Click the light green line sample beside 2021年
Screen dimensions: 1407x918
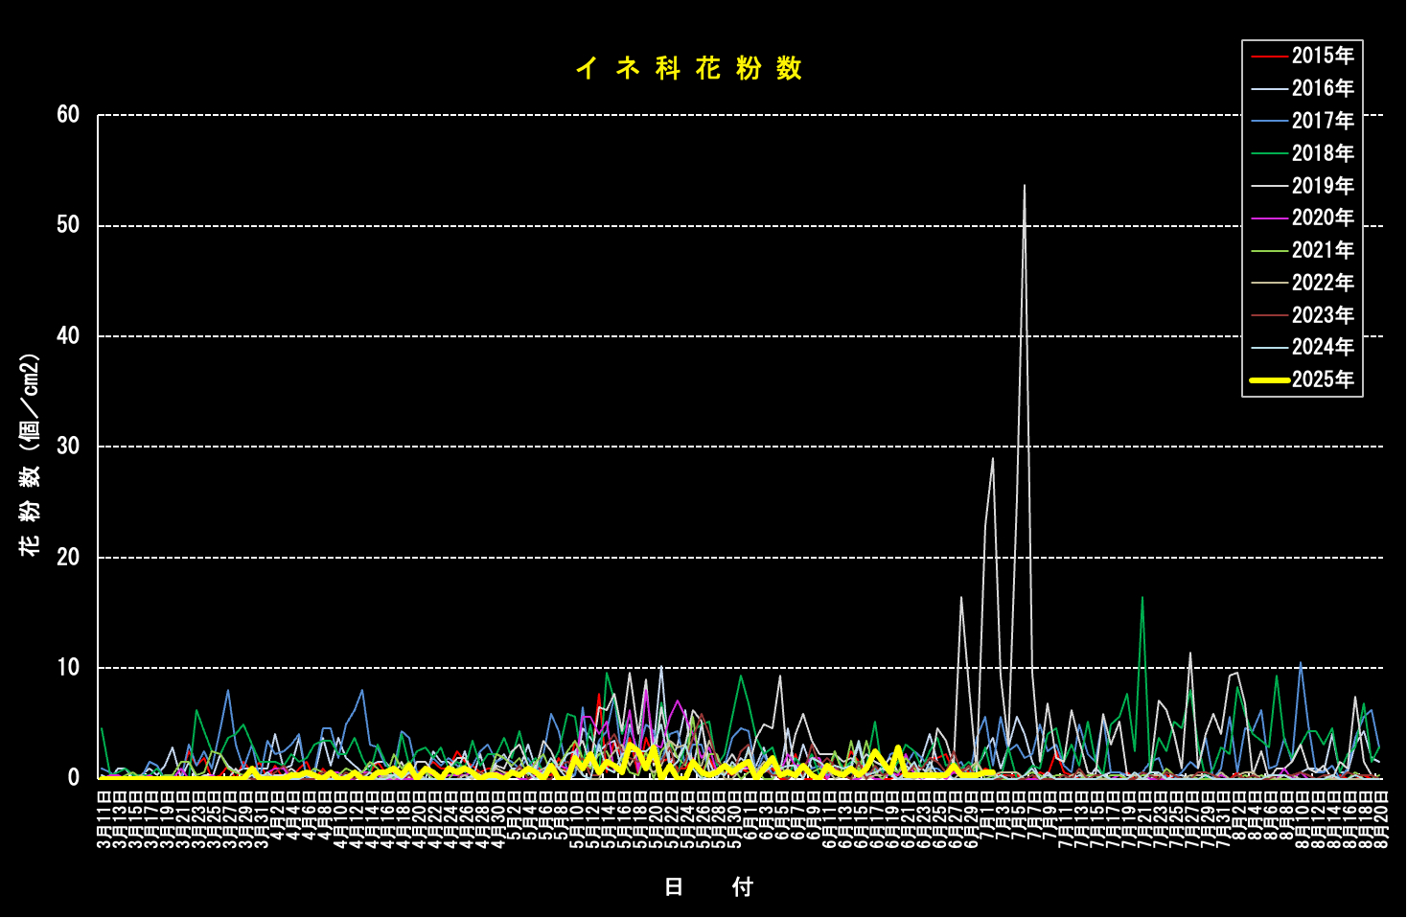(x=1269, y=251)
